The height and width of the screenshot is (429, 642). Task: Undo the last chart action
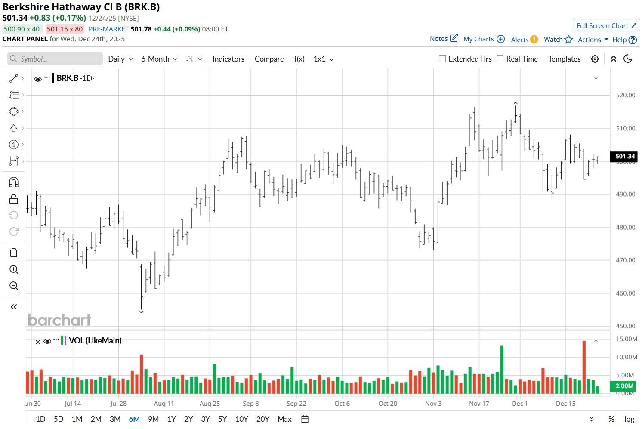pos(13,215)
